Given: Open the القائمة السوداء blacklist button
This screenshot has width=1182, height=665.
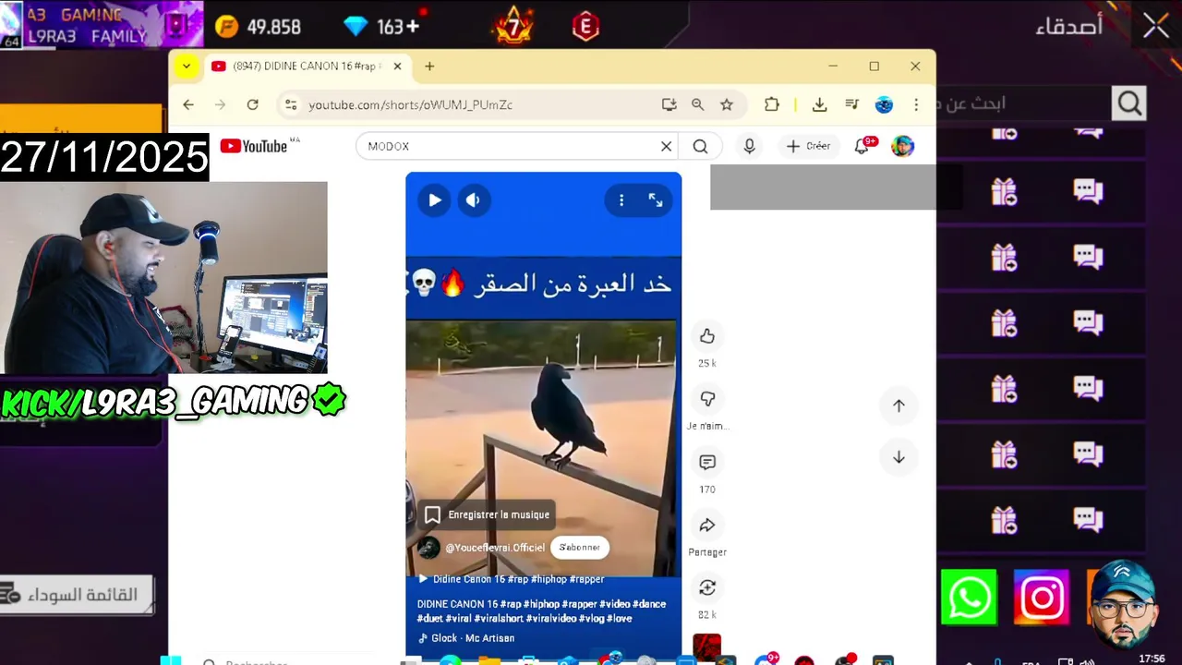Looking at the screenshot, I should (x=78, y=595).
